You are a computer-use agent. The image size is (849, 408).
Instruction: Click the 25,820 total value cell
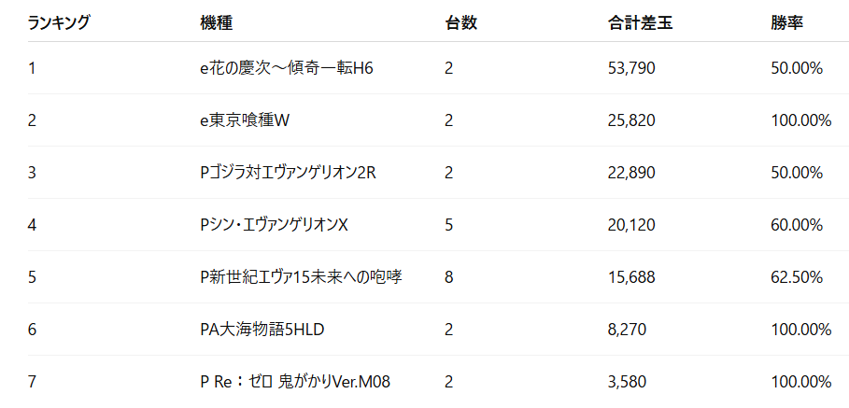pos(630,120)
